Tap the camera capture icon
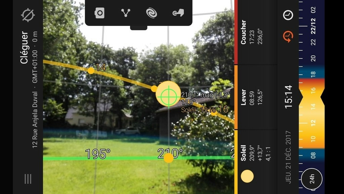The image size is (344, 194). [99, 13]
